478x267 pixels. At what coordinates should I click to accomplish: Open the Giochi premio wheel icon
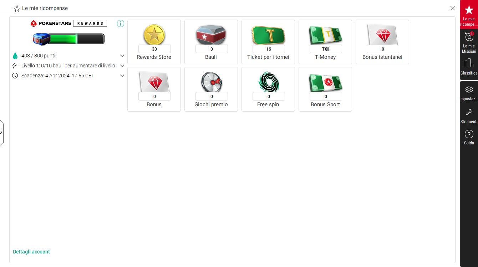[211, 82]
